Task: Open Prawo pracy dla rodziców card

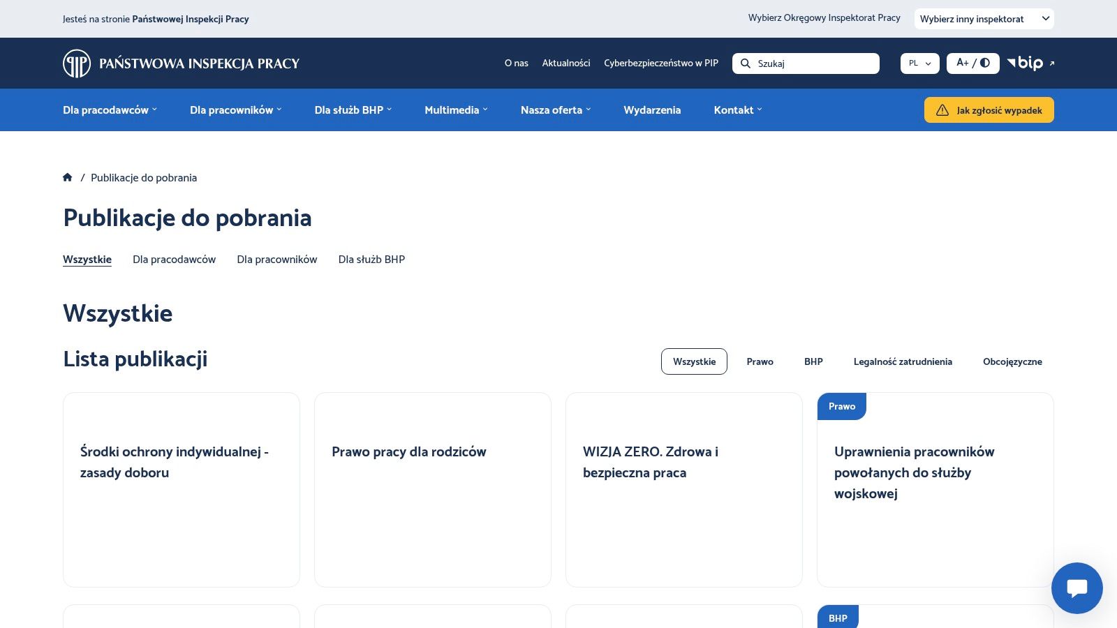Action: click(x=433, y=490)
